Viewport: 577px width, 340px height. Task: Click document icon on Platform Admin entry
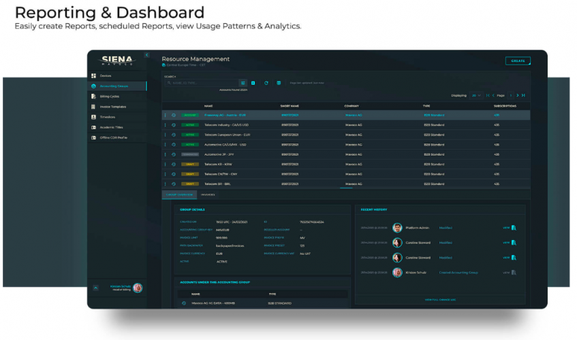click(x=514, y=228)
